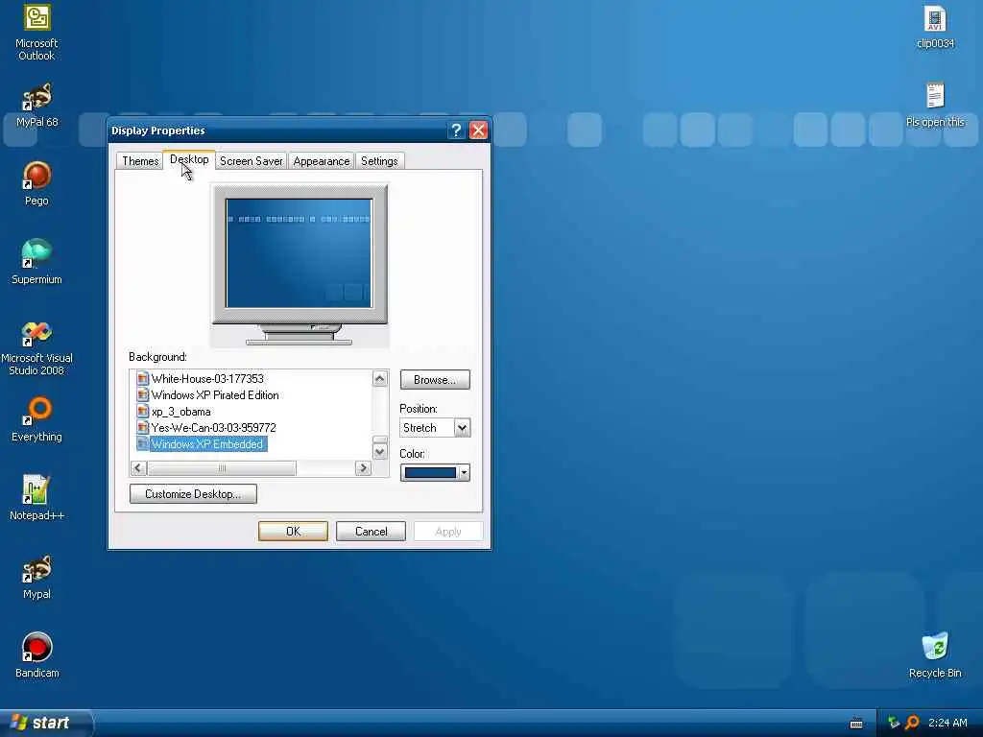983x737 pixels.
Task: Select Yes-We-Can-03-03-959772 background
Action: coord(213,427)
